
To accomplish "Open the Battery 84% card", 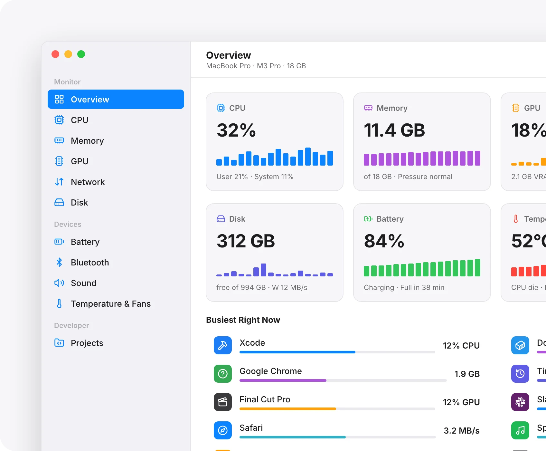I will [422, 253].
